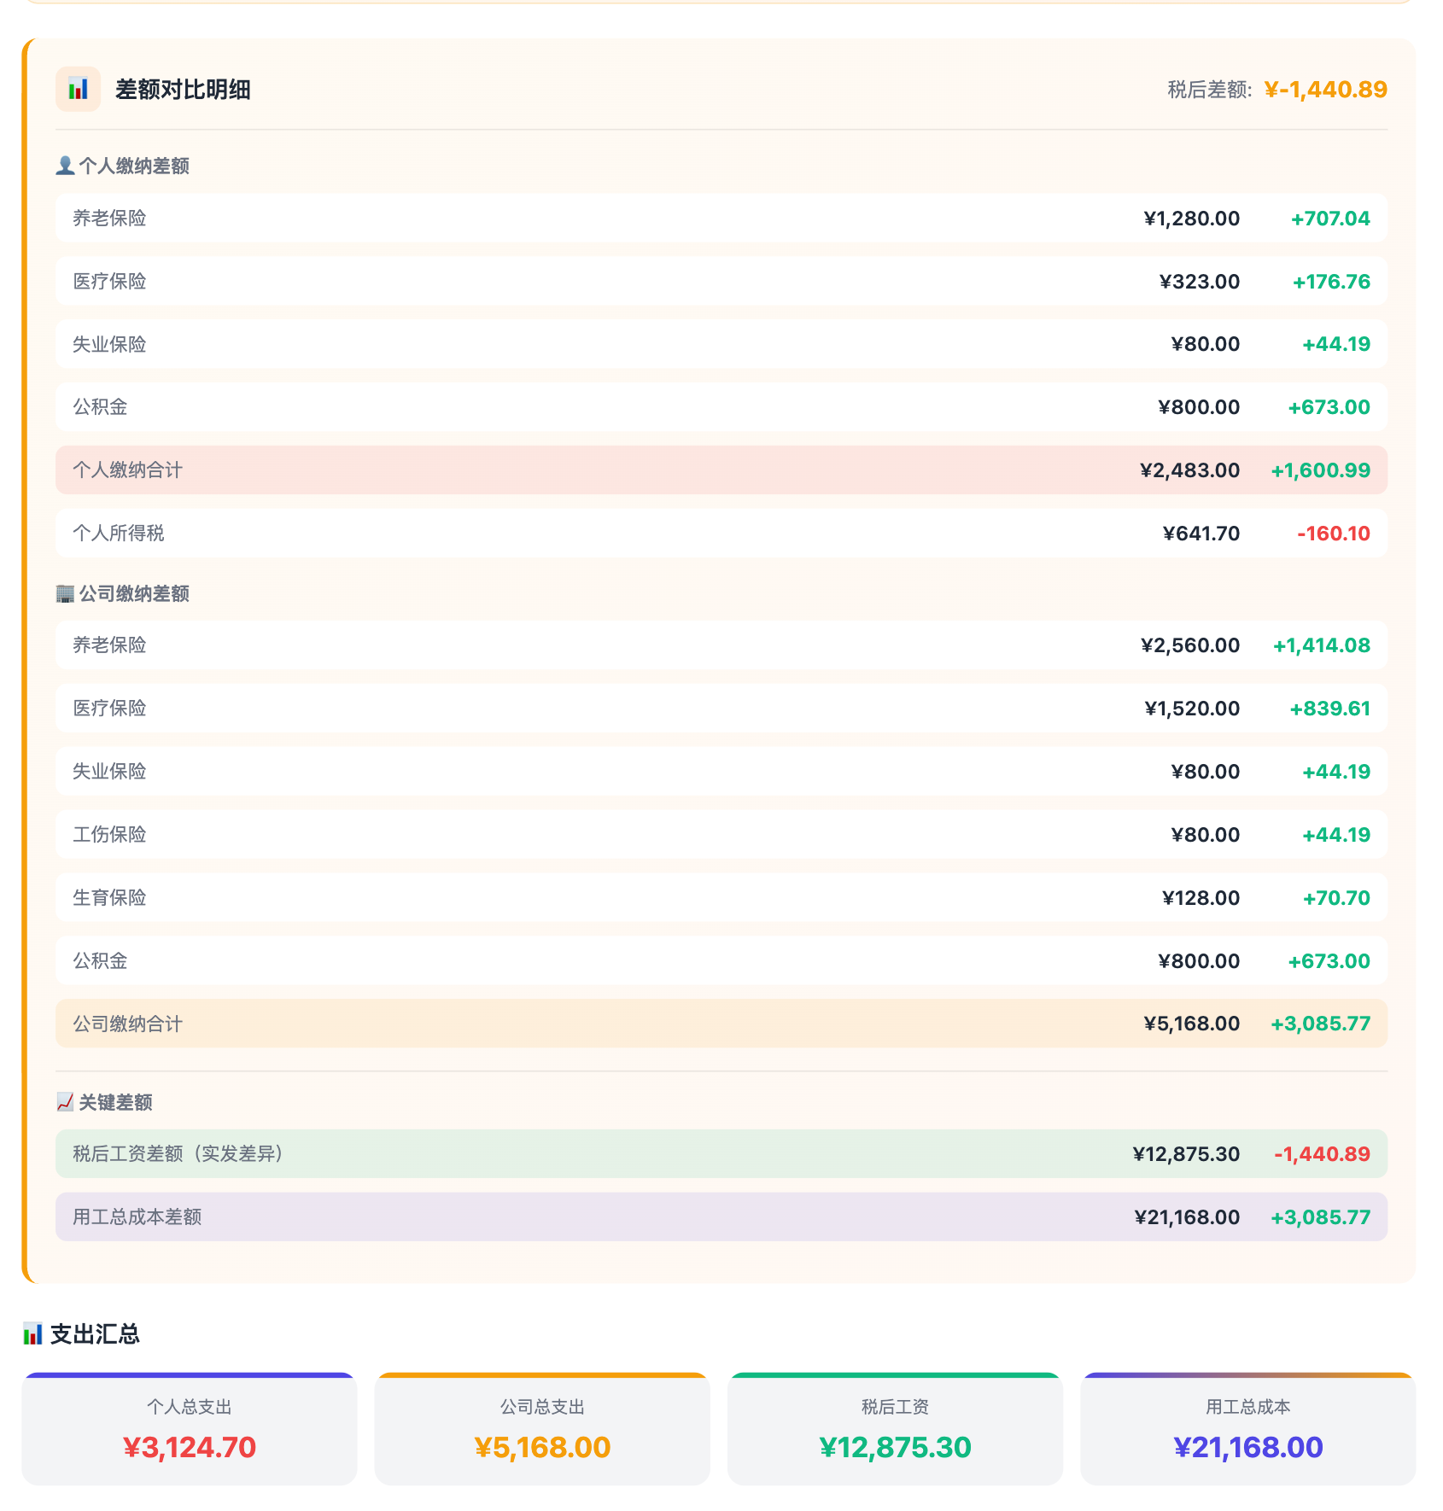The image size is (1443, 1511).
Task: Select the personal 养老保险 row
Action: [721, 219]
